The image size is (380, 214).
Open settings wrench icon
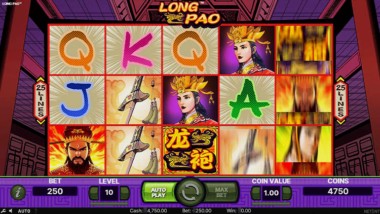(3, 211)
